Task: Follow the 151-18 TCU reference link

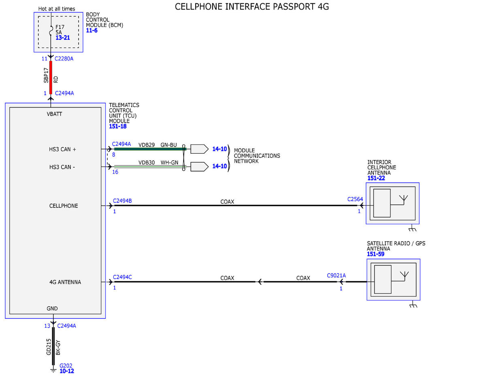Action: click(118, 127)
